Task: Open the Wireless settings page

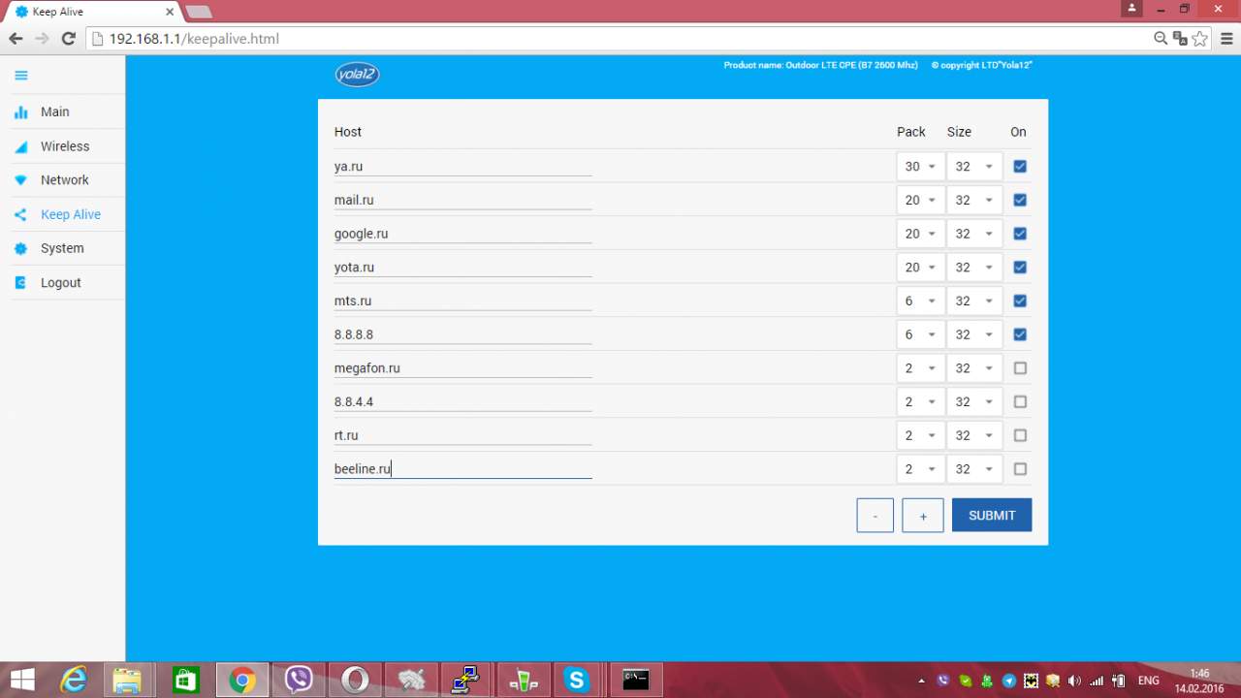Action: [65, 146]
